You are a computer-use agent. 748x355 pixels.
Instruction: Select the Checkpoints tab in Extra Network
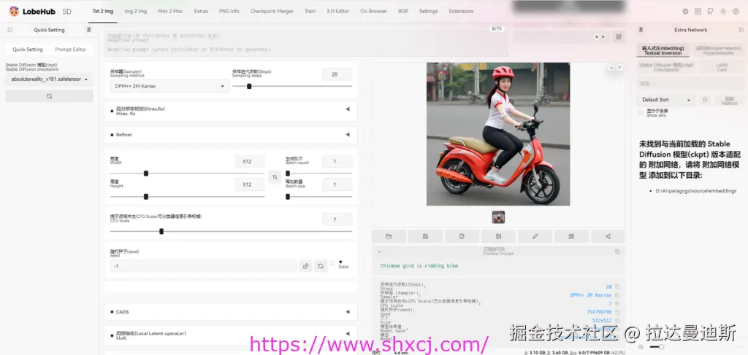point(666,67)
